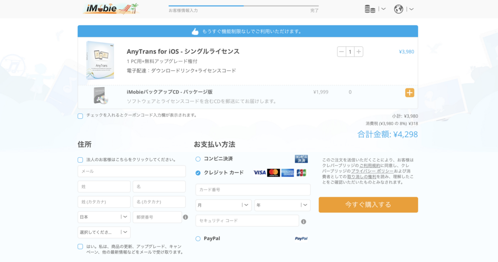This screenshot has height=262, width=498.
Task: Click the thumbs-up icon in blue banner
Action: click(x=195, y=31)
